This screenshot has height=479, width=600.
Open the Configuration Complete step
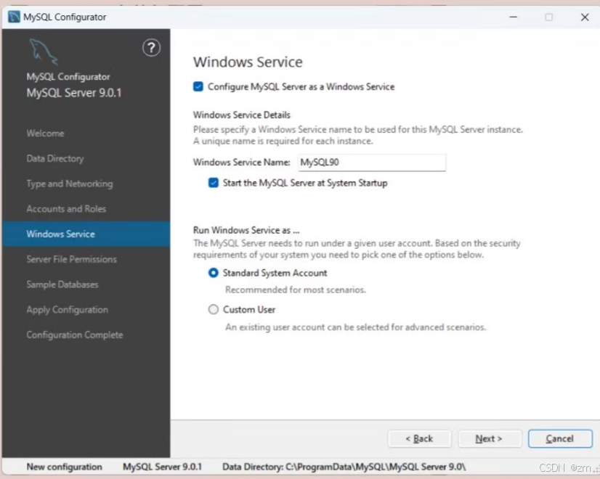coord(76,335)
